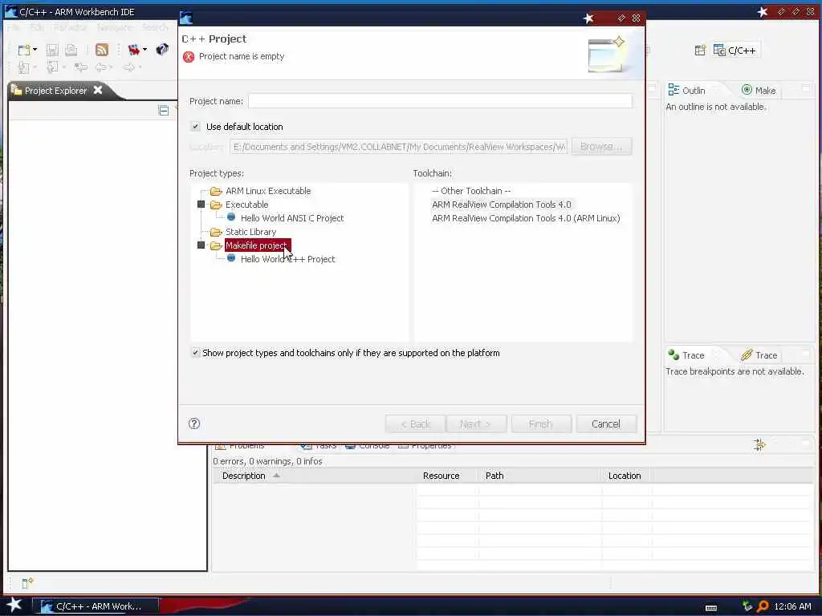822x616 pixels.
Task: Click the red error icon beside Project name is empty
Action: (189, 57)
